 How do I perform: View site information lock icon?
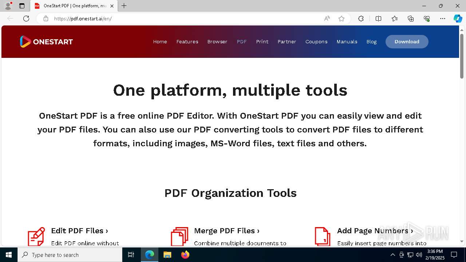coord(46,19)
